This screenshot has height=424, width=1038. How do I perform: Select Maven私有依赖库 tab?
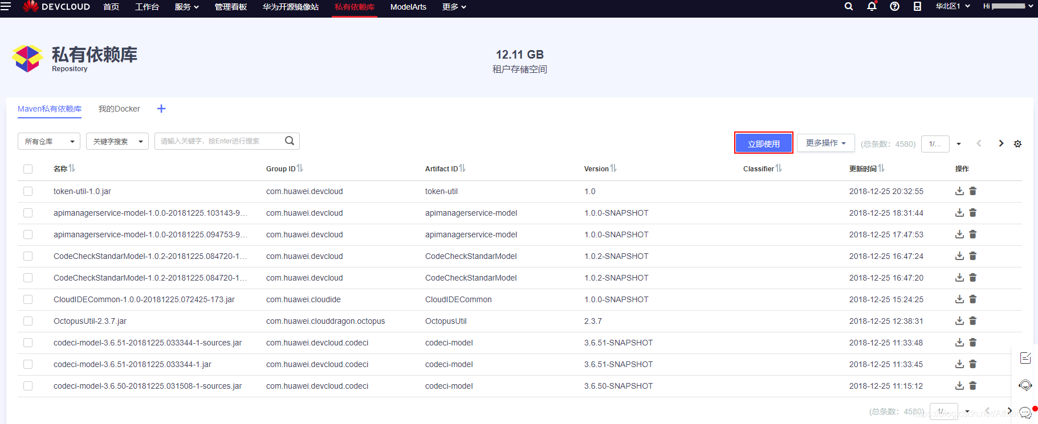coord(50,109)
